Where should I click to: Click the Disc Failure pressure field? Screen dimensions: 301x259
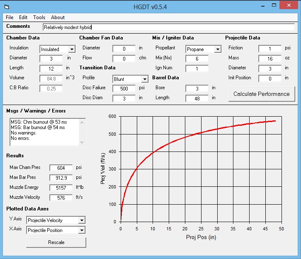click(x=124, y=88)
